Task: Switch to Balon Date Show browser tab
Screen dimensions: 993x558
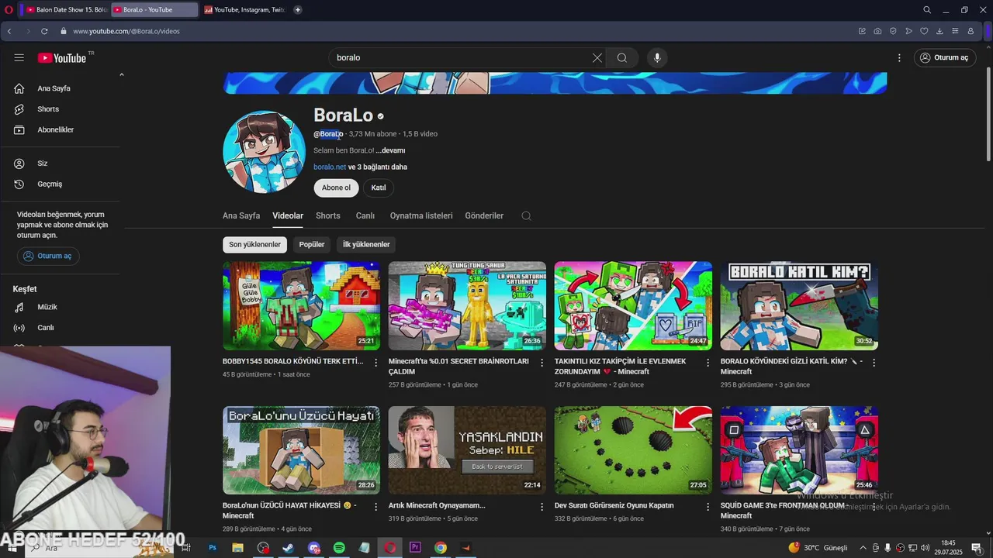Action: click(x=67, y=10)
